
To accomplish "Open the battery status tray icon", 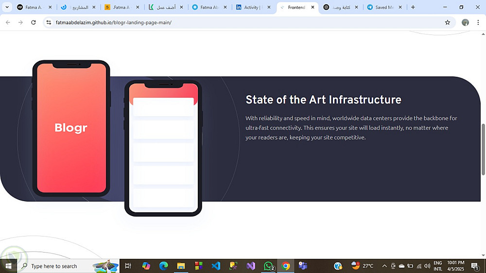I will coord(410,266).
